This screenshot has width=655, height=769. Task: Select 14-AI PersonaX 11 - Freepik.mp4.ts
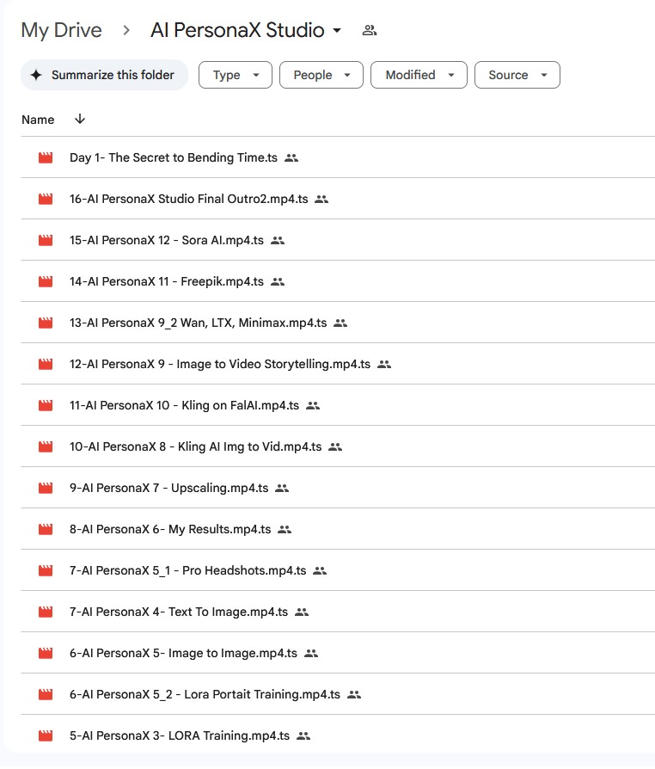pyautogui.click(x=338, y=281)
